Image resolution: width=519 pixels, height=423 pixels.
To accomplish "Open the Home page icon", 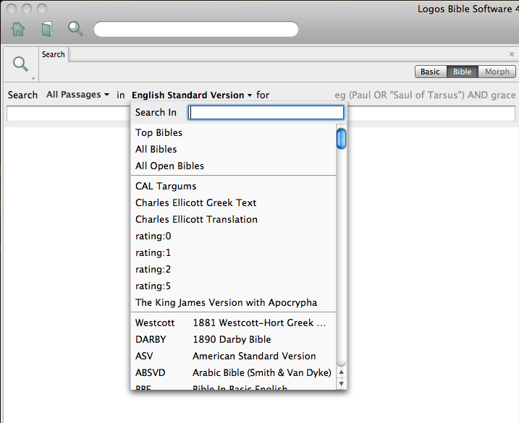I will pos(18,29).
